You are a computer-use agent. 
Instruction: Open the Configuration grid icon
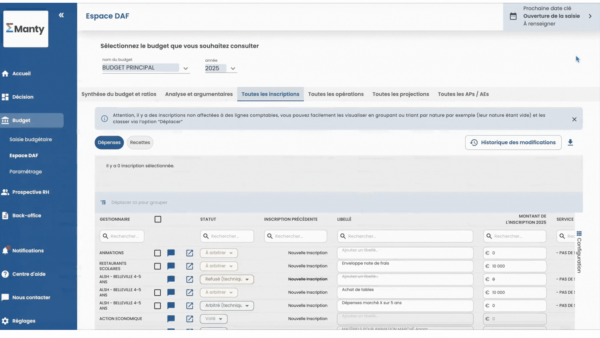point(579,233)
